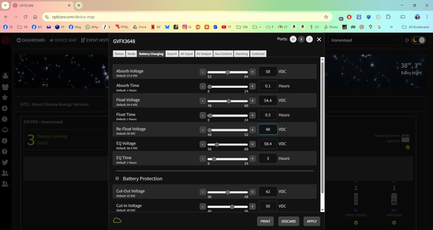433x230 pixels.
Task: Click the cloud download icon in sidebar
Action: [5, 130]
